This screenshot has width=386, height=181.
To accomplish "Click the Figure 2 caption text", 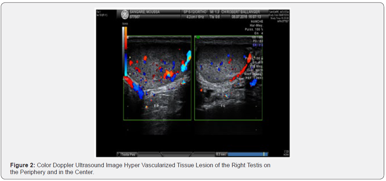I will (x=140, y=169).
